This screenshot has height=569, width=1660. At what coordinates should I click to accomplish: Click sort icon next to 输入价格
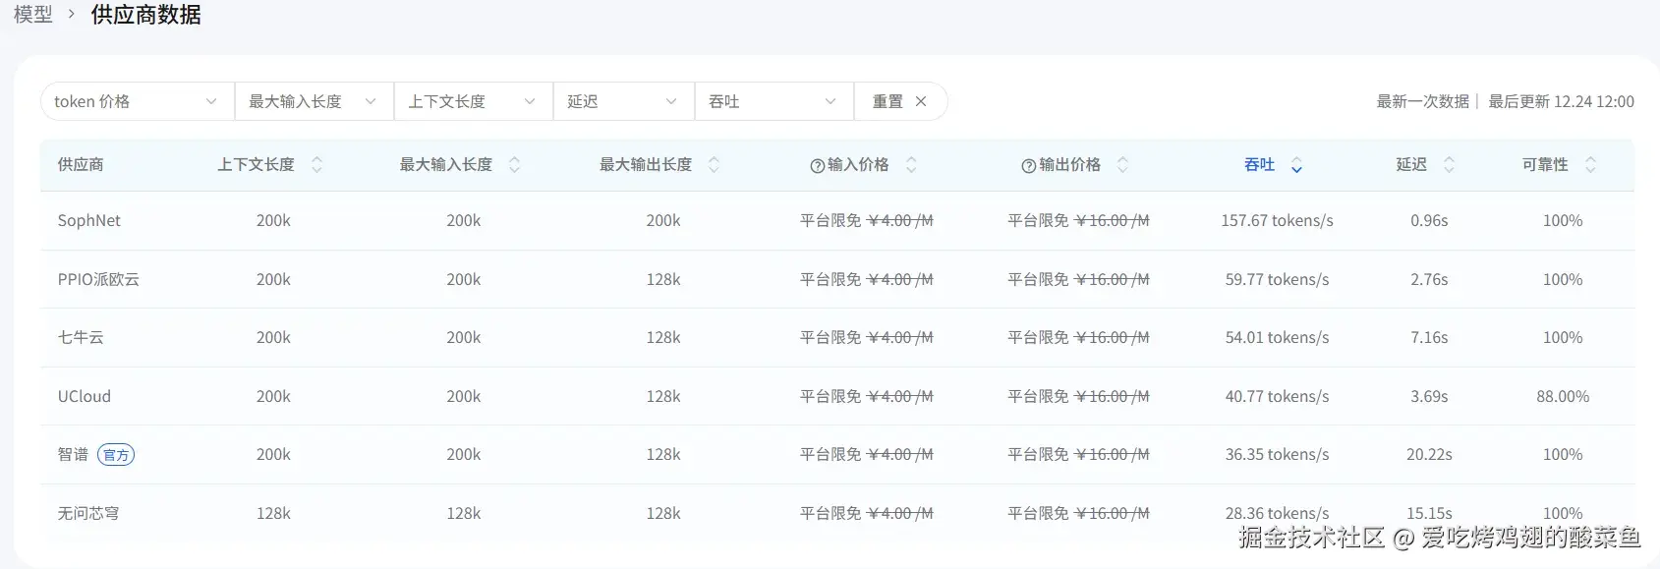(x=911, y=165)
